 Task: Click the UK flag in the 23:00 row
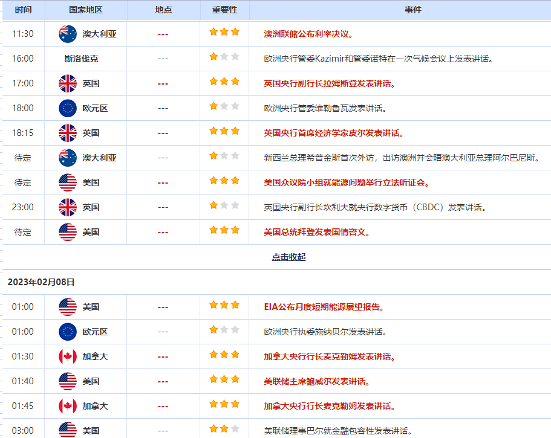click(68, 207)
